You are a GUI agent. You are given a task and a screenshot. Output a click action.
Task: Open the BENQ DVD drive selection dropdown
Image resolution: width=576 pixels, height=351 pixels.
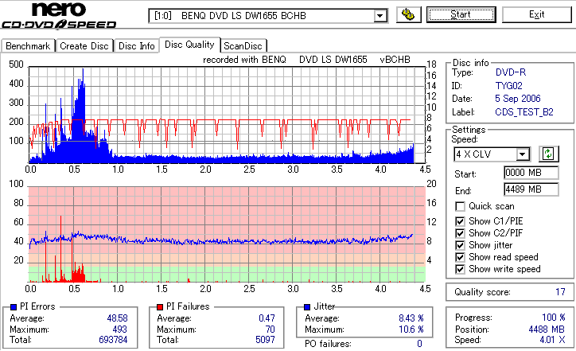379,16
